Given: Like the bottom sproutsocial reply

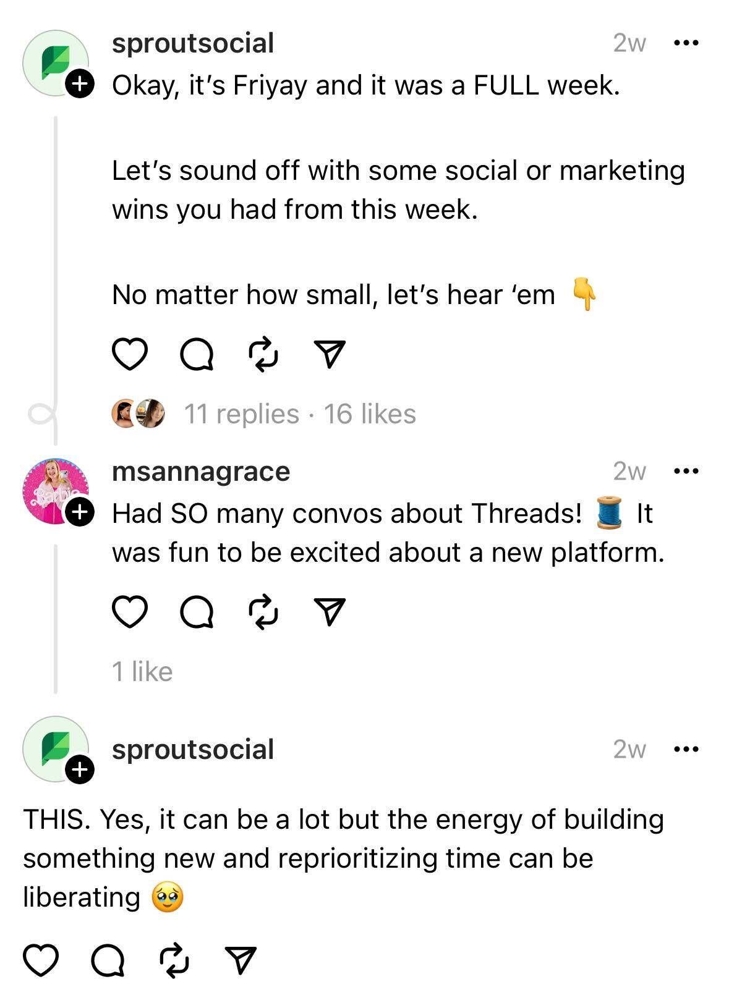Looking at the screenshot, I should coord(41,961).
